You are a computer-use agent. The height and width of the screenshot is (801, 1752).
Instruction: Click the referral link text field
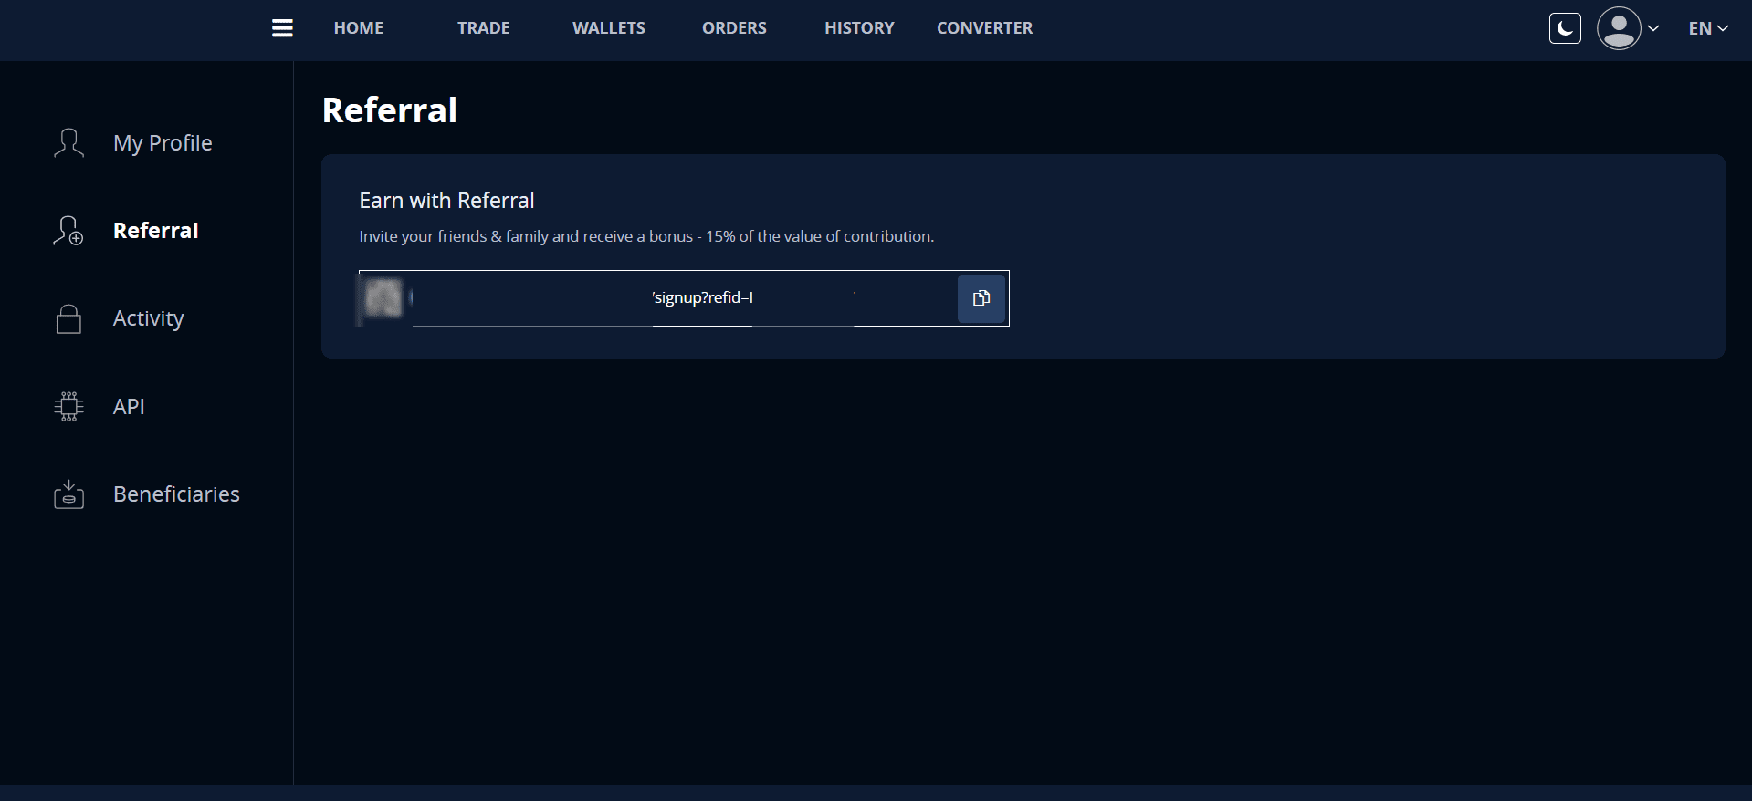pos(657,298)
